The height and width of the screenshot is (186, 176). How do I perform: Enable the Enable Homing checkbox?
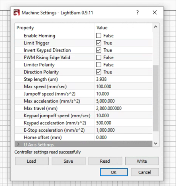pyautogui.click(x=99, y=36)
